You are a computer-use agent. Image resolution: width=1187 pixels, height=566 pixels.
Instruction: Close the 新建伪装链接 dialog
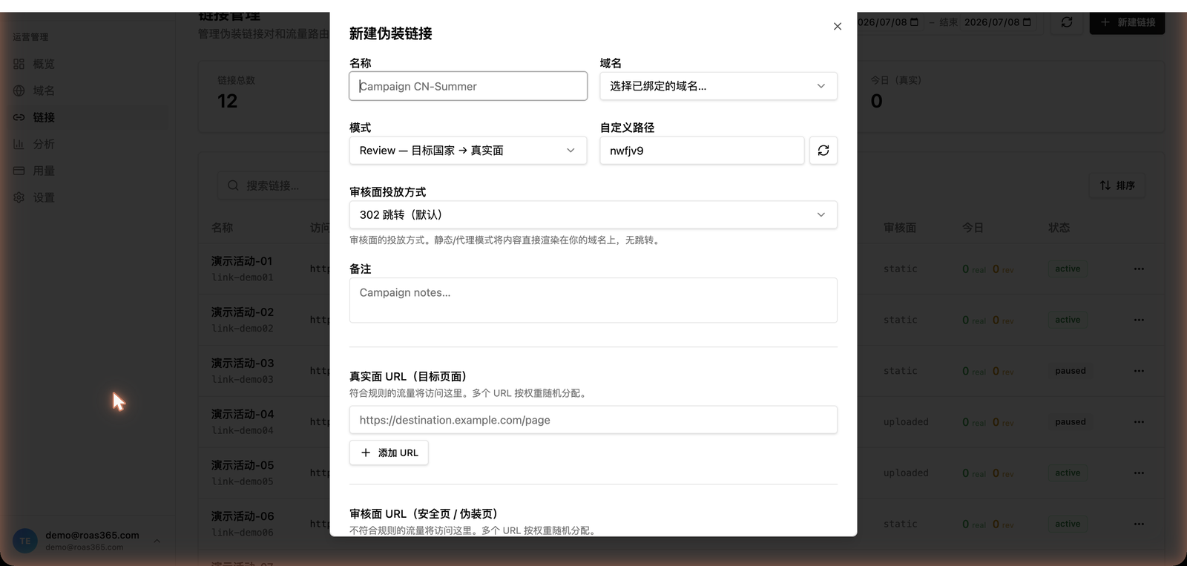point(838,27)
